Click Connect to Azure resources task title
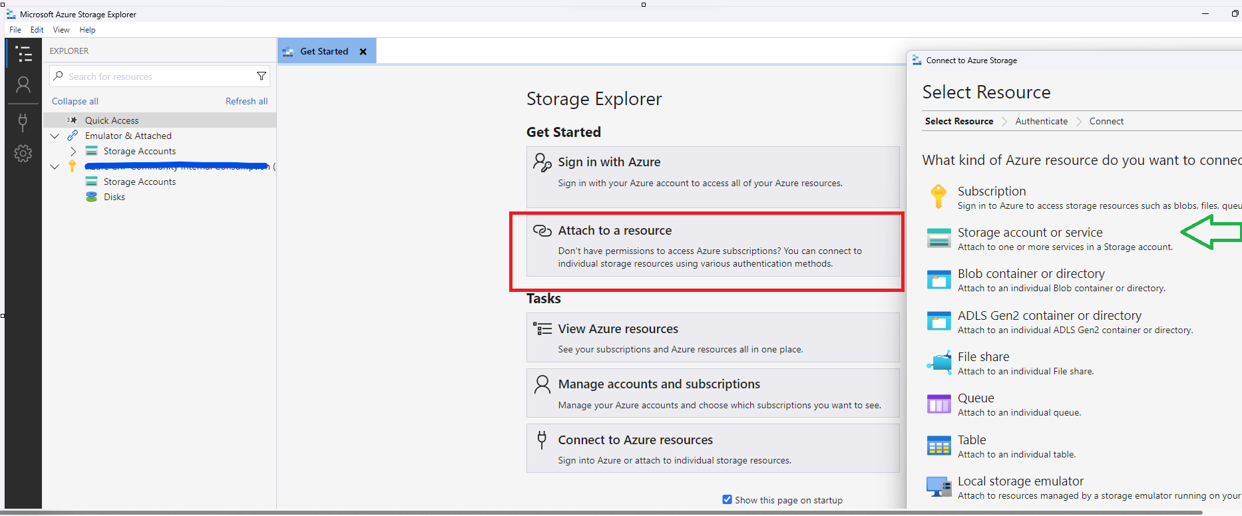 coord(636,440)
